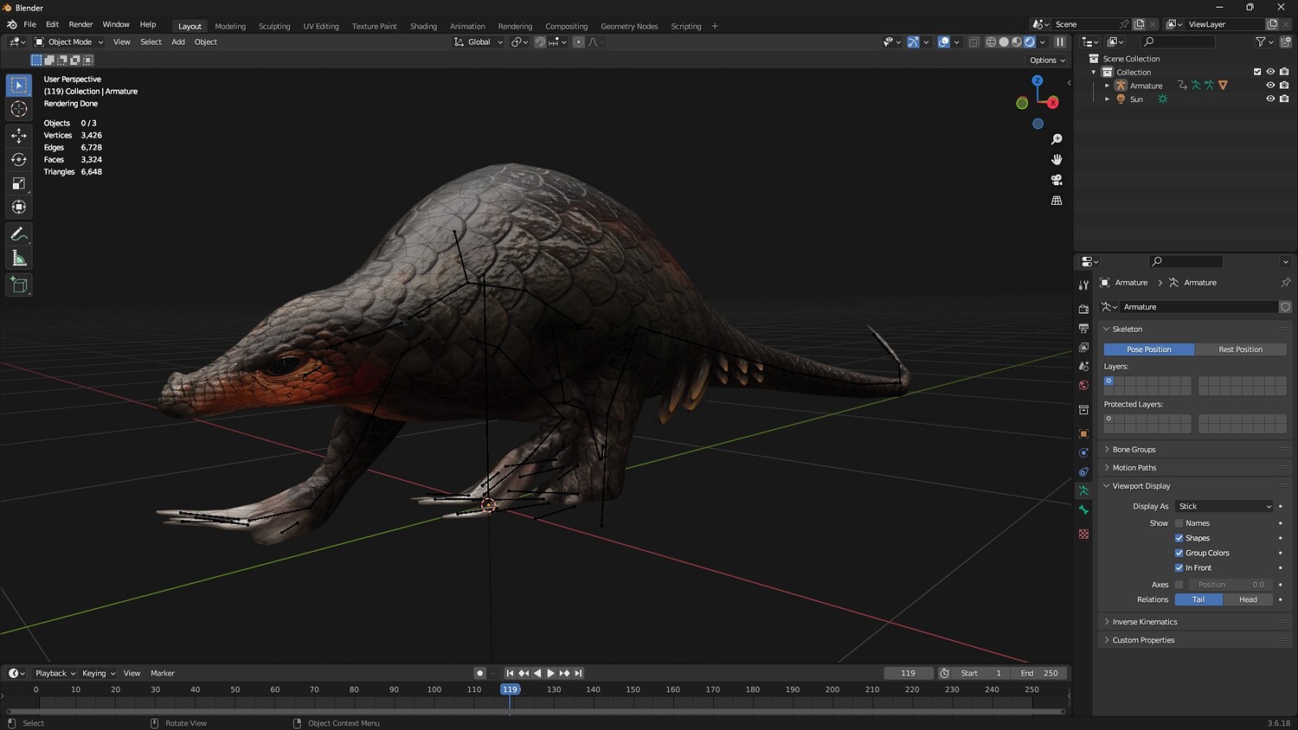Screen dimensions: 1298x730
Task: Toggle camera view in the viewport
Action: [1057, 180]
